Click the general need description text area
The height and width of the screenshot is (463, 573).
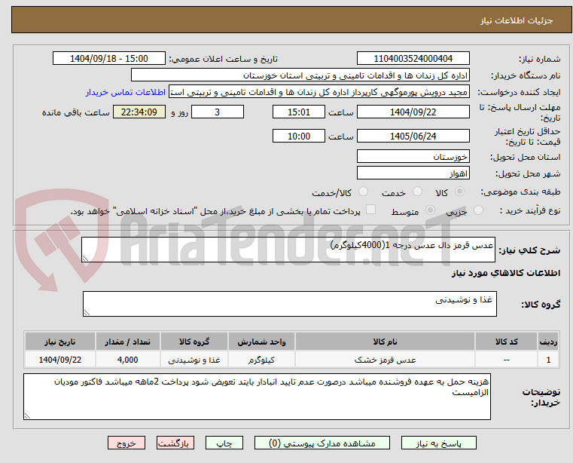coord(288,250)
